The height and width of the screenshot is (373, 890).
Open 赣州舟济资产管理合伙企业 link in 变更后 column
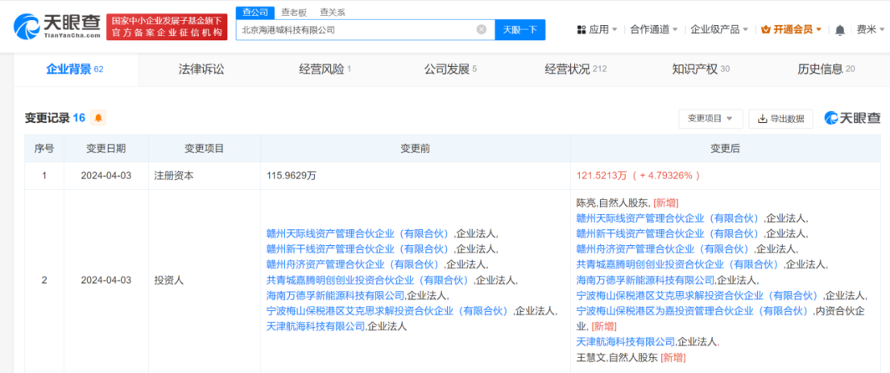pos(662,248)
